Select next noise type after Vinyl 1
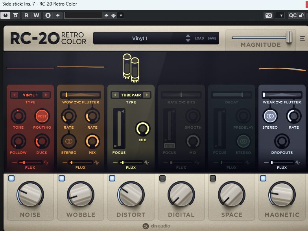This screenshot has height=231, width=308. tap(46, 95)
